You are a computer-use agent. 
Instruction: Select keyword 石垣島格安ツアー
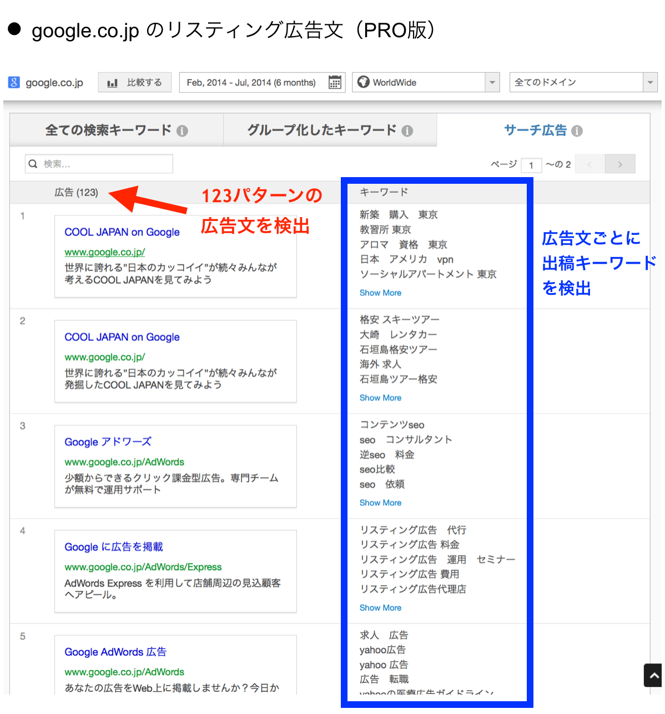[x=398, y=349]
